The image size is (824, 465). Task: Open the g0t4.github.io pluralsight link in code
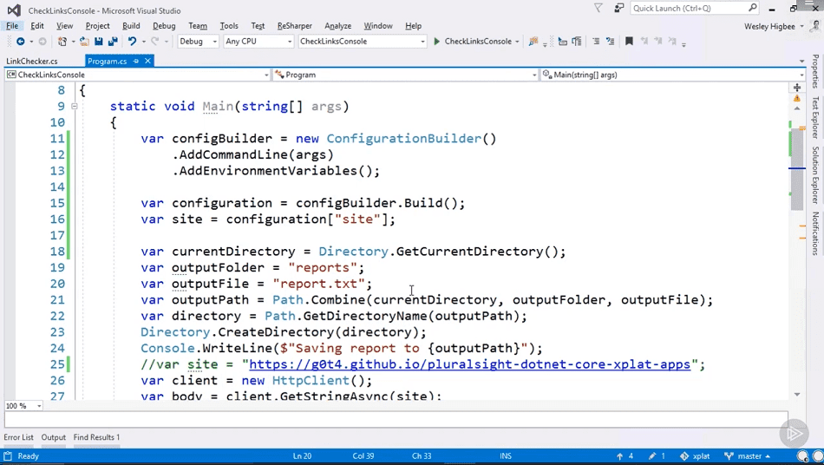click(x=469, y=364)
